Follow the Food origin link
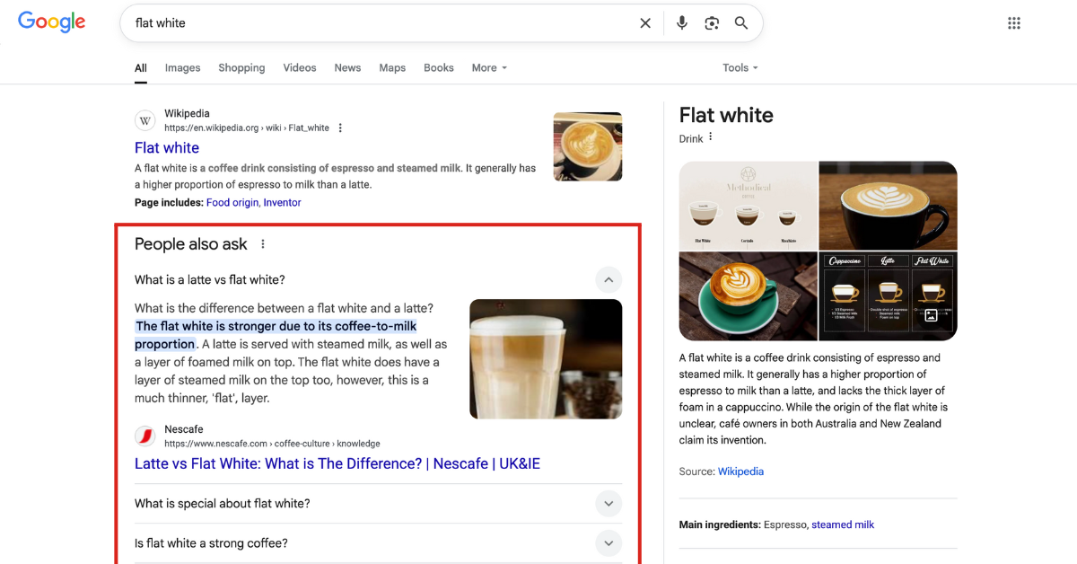The height and width of the screenshot is (564, 1077). [x=232, y=203]
